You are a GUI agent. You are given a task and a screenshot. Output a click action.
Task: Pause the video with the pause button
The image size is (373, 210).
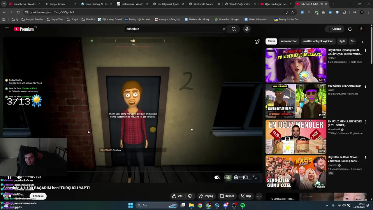click(x=9, y=177)
